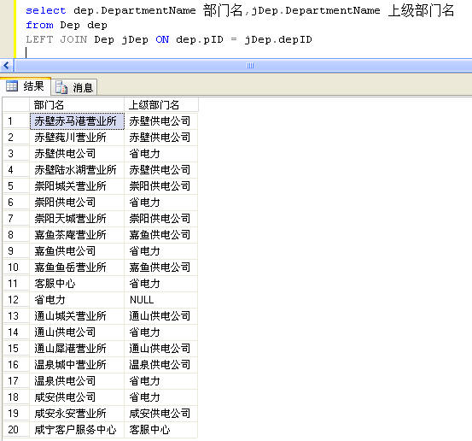Click the horizontal scrollbar thumb in query editor
This screenshot has width=472, height=441.
(x=250, y=66)
